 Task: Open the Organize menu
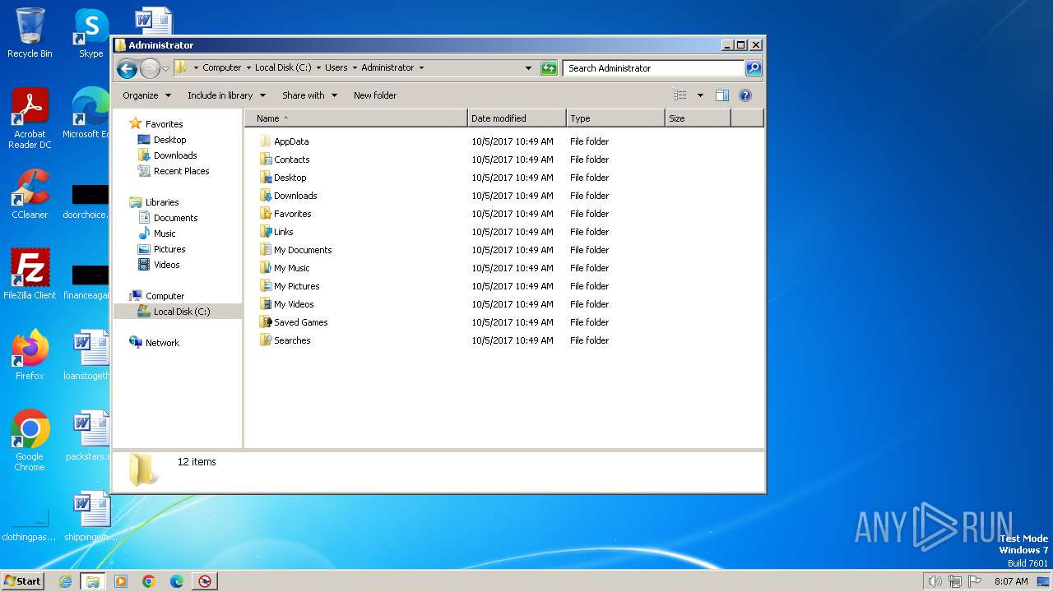coord(146,95)
